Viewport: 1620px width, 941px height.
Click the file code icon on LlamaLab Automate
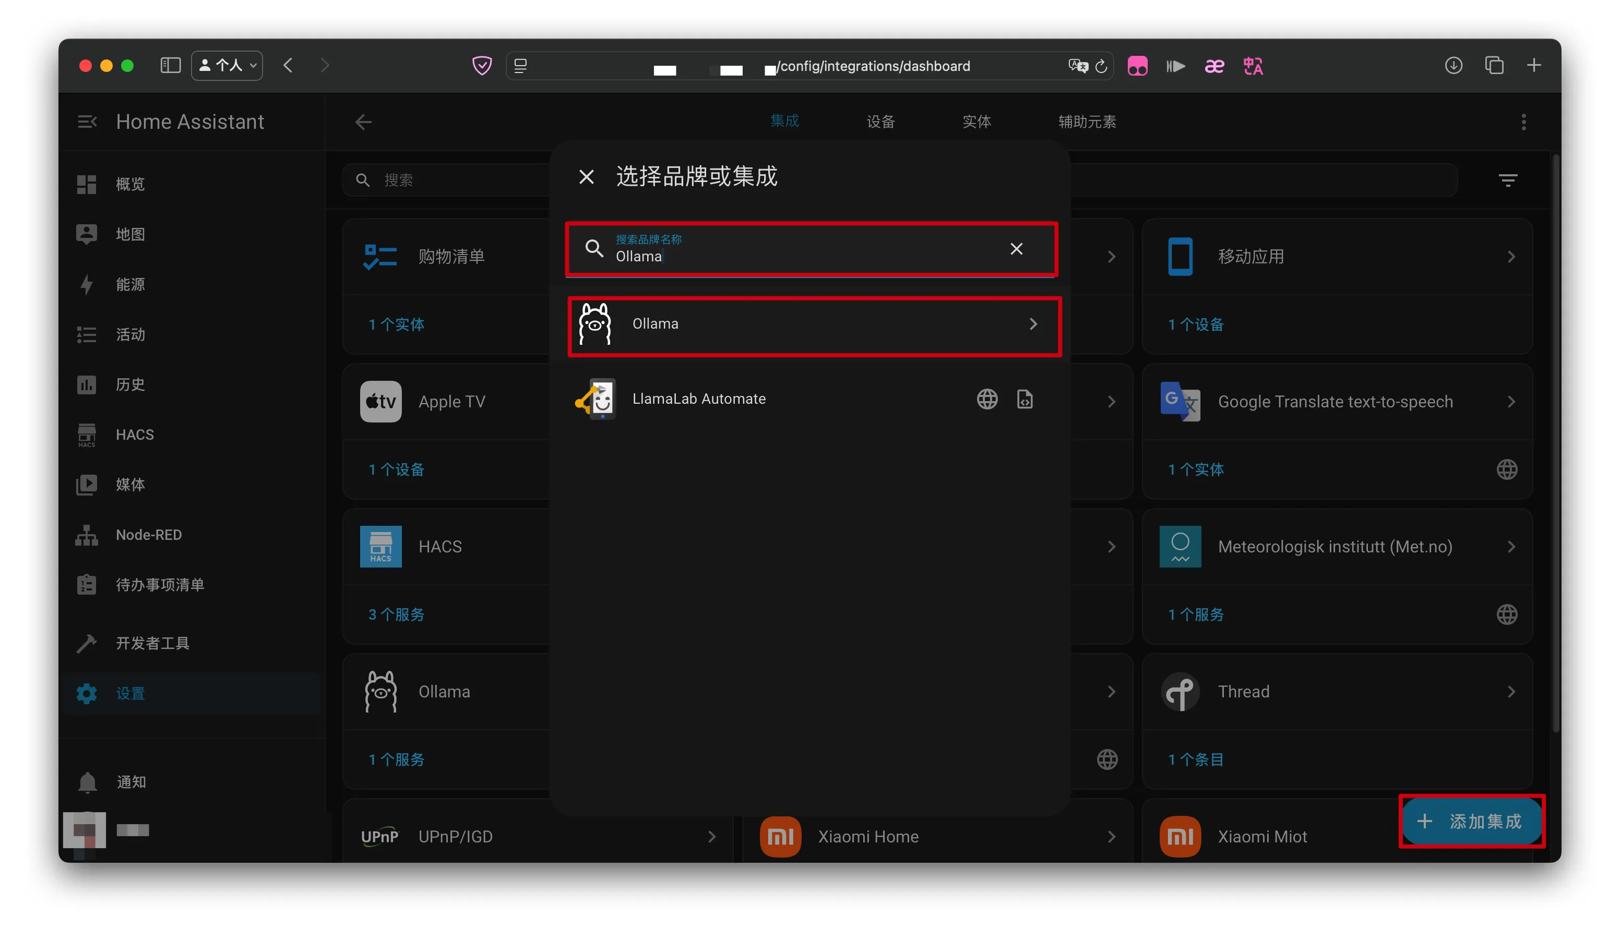click(1025, 399)
